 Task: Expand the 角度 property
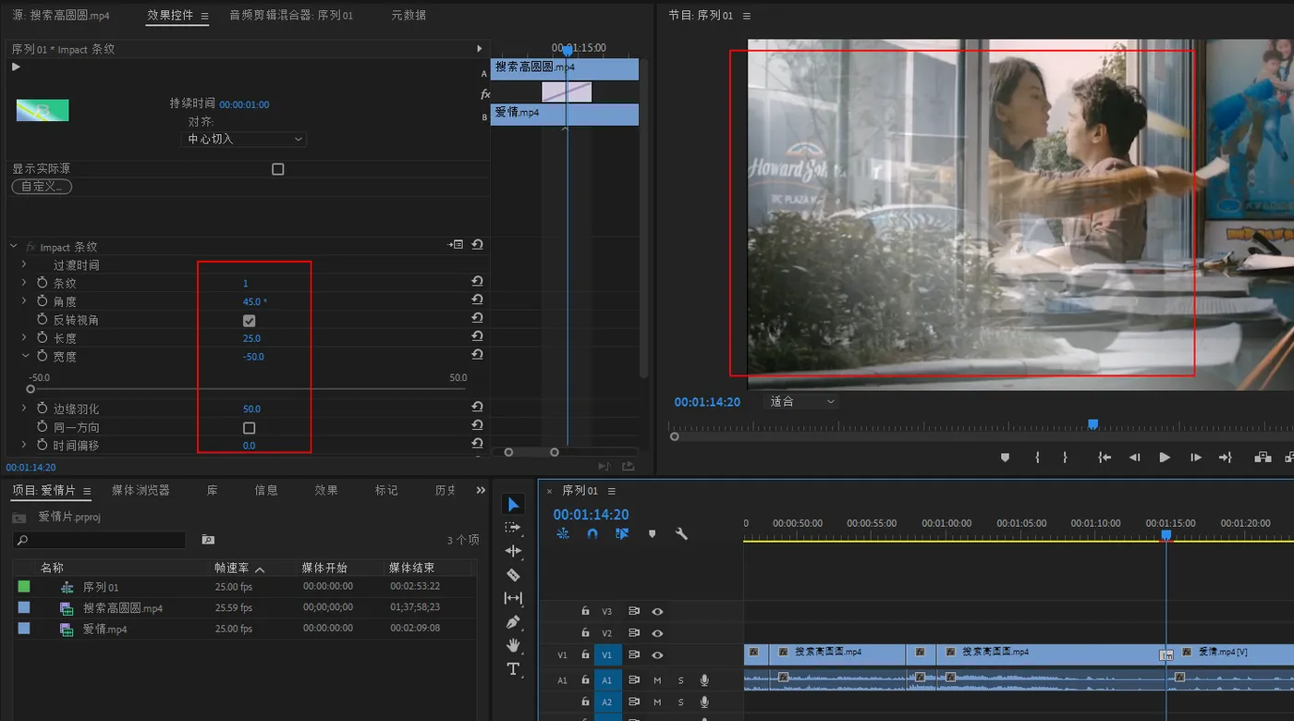point(24,301)
